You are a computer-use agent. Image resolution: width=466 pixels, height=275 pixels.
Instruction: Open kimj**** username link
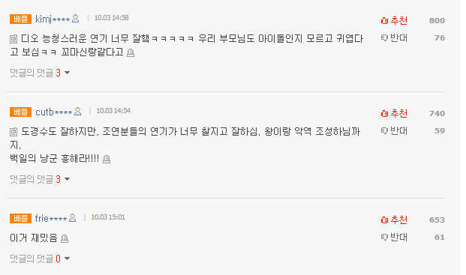coord(53,19)
